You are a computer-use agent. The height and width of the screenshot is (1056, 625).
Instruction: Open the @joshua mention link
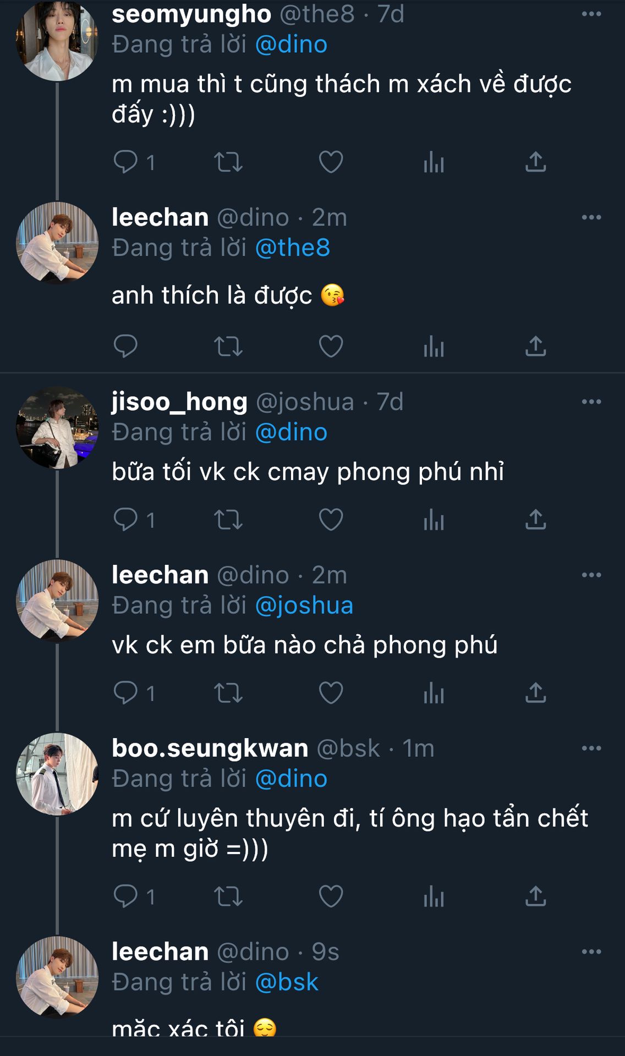[304, 606]
